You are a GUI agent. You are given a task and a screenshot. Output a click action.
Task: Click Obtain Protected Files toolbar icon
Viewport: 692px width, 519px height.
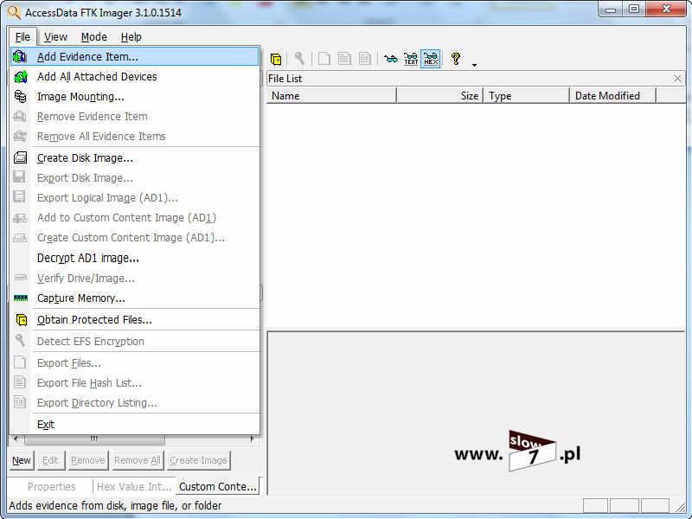coord(276,59)
